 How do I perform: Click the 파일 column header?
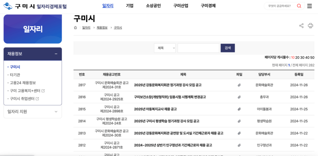[x=239, y=74]
